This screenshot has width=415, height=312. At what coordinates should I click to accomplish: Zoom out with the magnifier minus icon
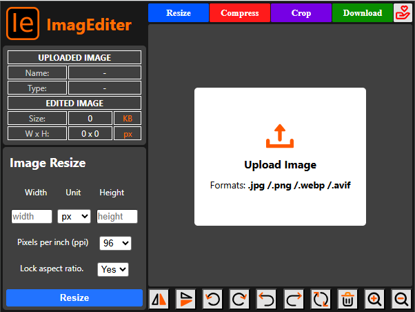coord(401,300)
